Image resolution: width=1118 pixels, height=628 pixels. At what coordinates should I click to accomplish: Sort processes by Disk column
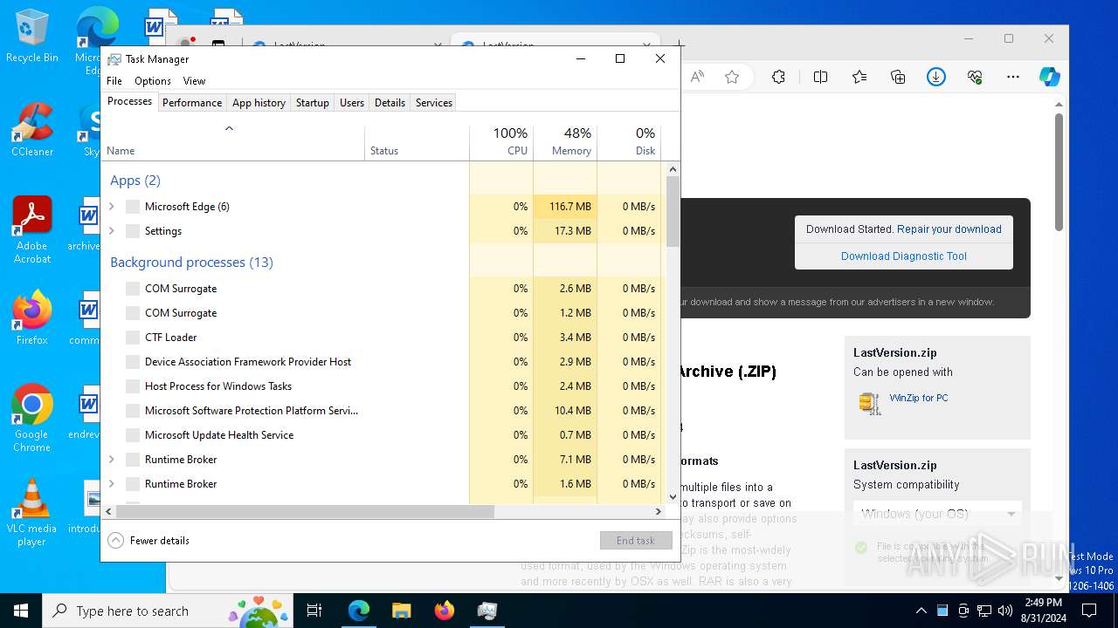629,142
